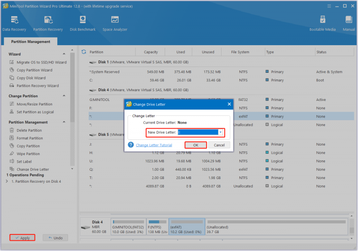Open the Disk Benchmark tool
Image resolution: width=358 pixels, height=251 pixels.
(83, 20)
